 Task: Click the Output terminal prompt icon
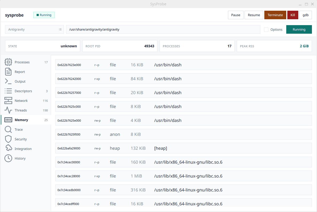pos(8,81)
